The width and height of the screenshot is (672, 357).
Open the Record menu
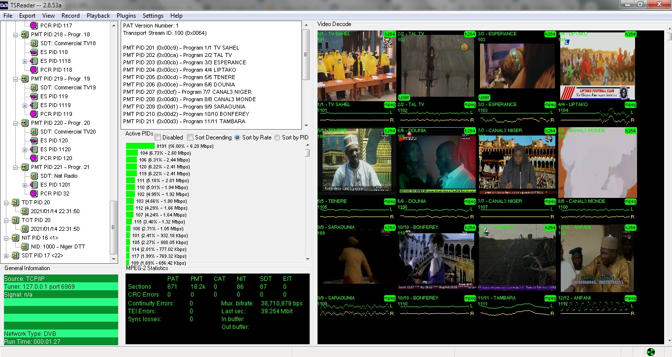71,16
